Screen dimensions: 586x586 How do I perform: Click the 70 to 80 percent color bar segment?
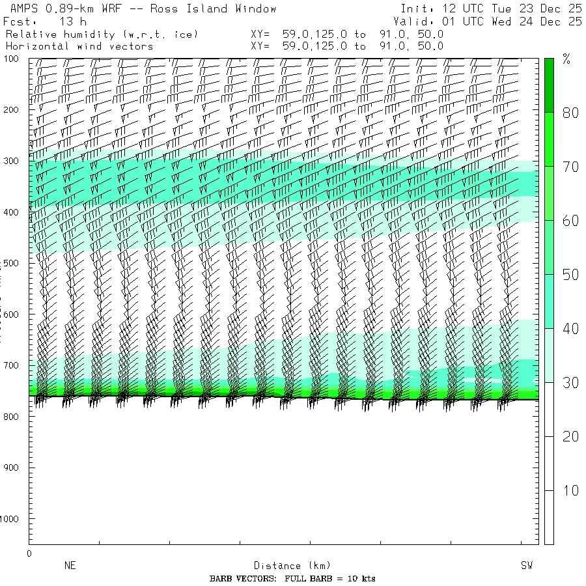tap(549, 139)
